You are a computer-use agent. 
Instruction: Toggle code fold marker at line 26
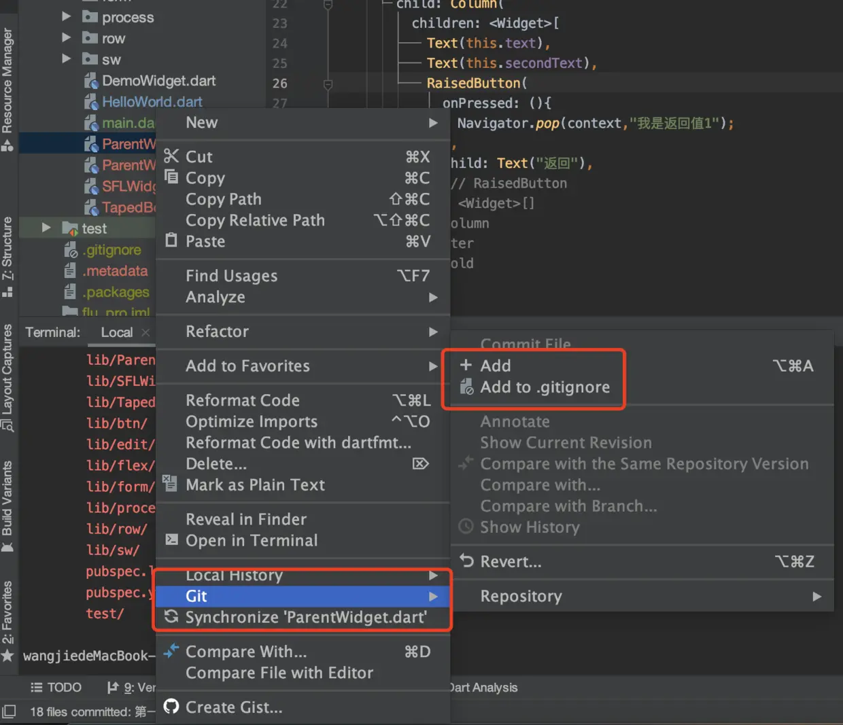point(328,84)
